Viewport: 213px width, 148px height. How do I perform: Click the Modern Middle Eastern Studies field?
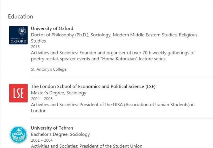tap(134, 35)
